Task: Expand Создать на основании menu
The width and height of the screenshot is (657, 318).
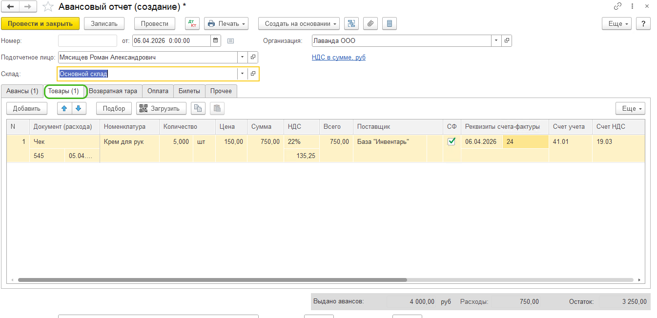Action: click(300, 23)
